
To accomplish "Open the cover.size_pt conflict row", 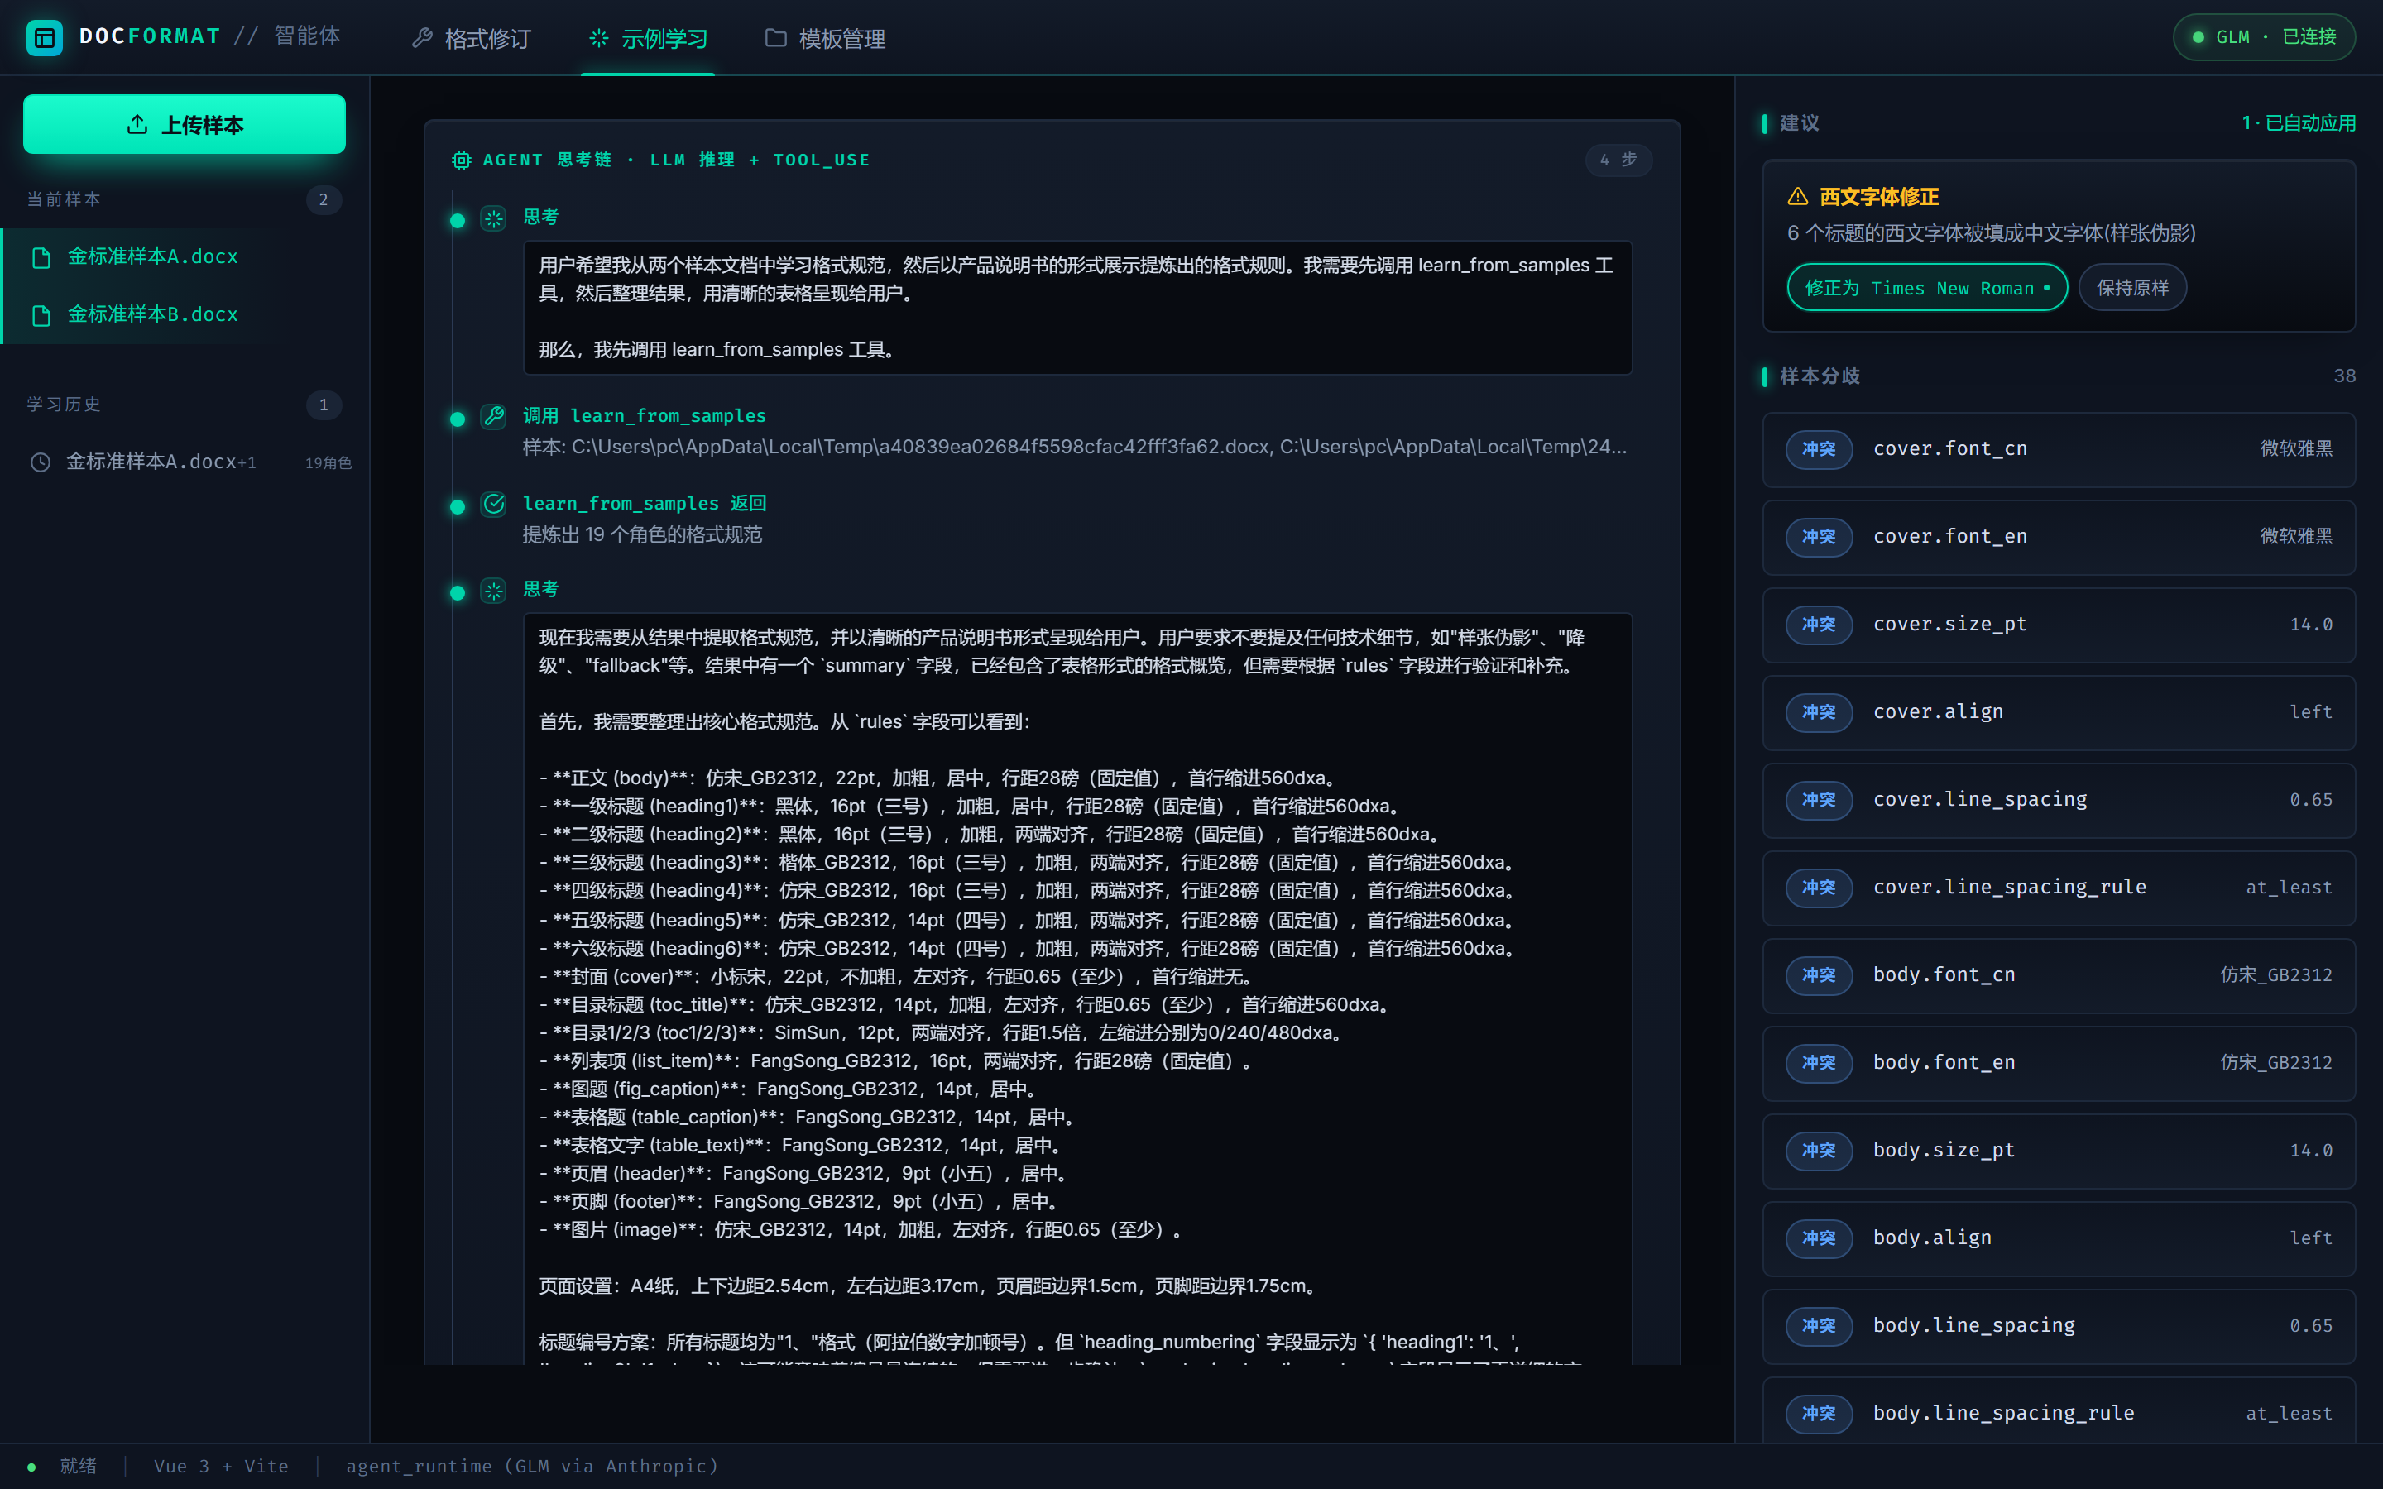I will [x=2058, y=625].
